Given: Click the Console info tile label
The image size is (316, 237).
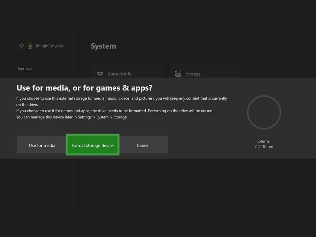Looking at the screenshot, I should pos(119,74).
